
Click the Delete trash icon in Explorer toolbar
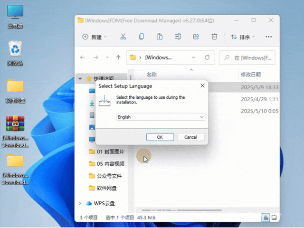pyautogui.click(x=214, y=37)
